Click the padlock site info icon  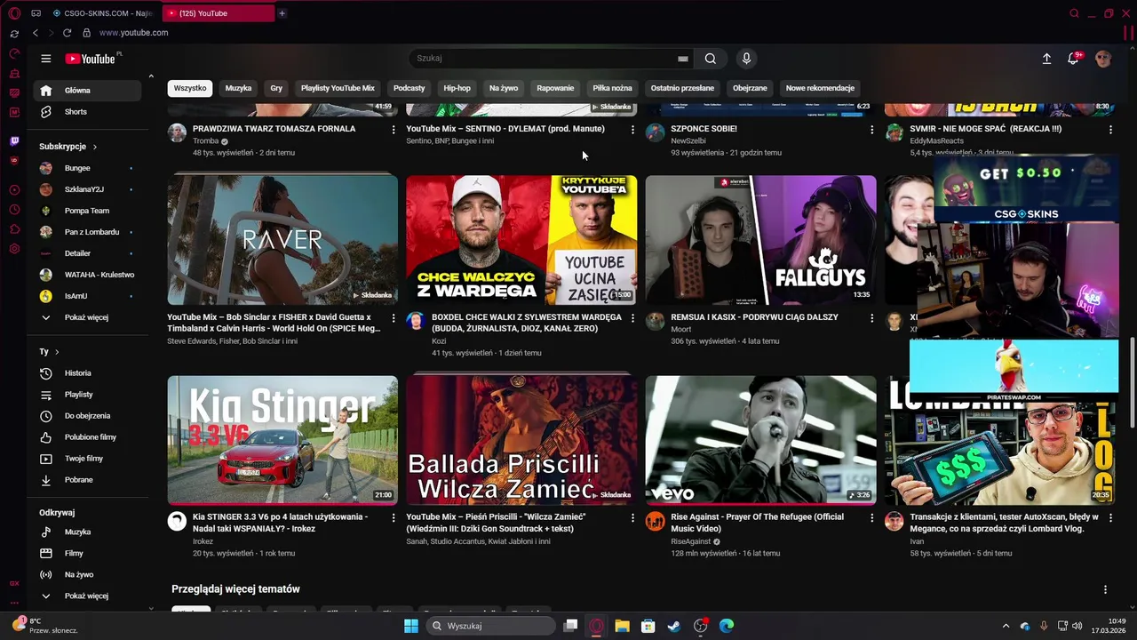[86, 33]
